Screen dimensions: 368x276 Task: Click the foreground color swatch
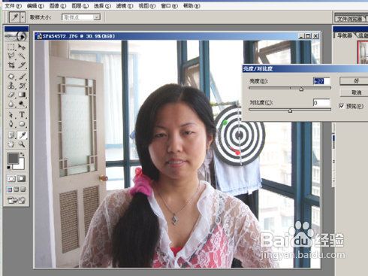click(14, 159)
